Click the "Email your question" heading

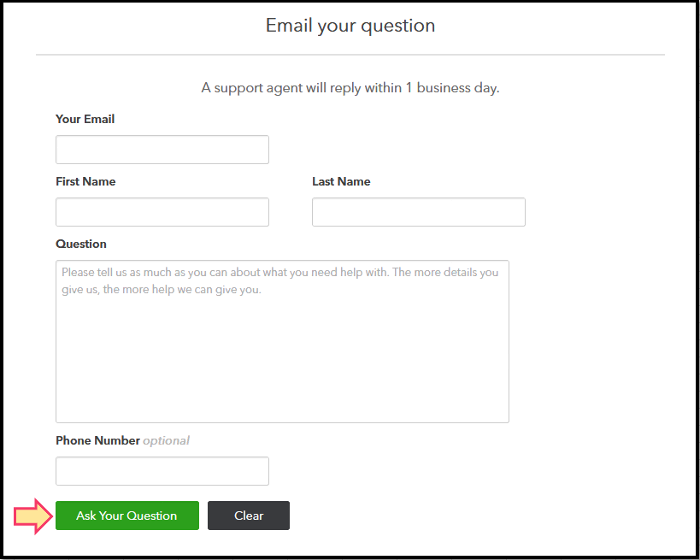click(350, 26)
